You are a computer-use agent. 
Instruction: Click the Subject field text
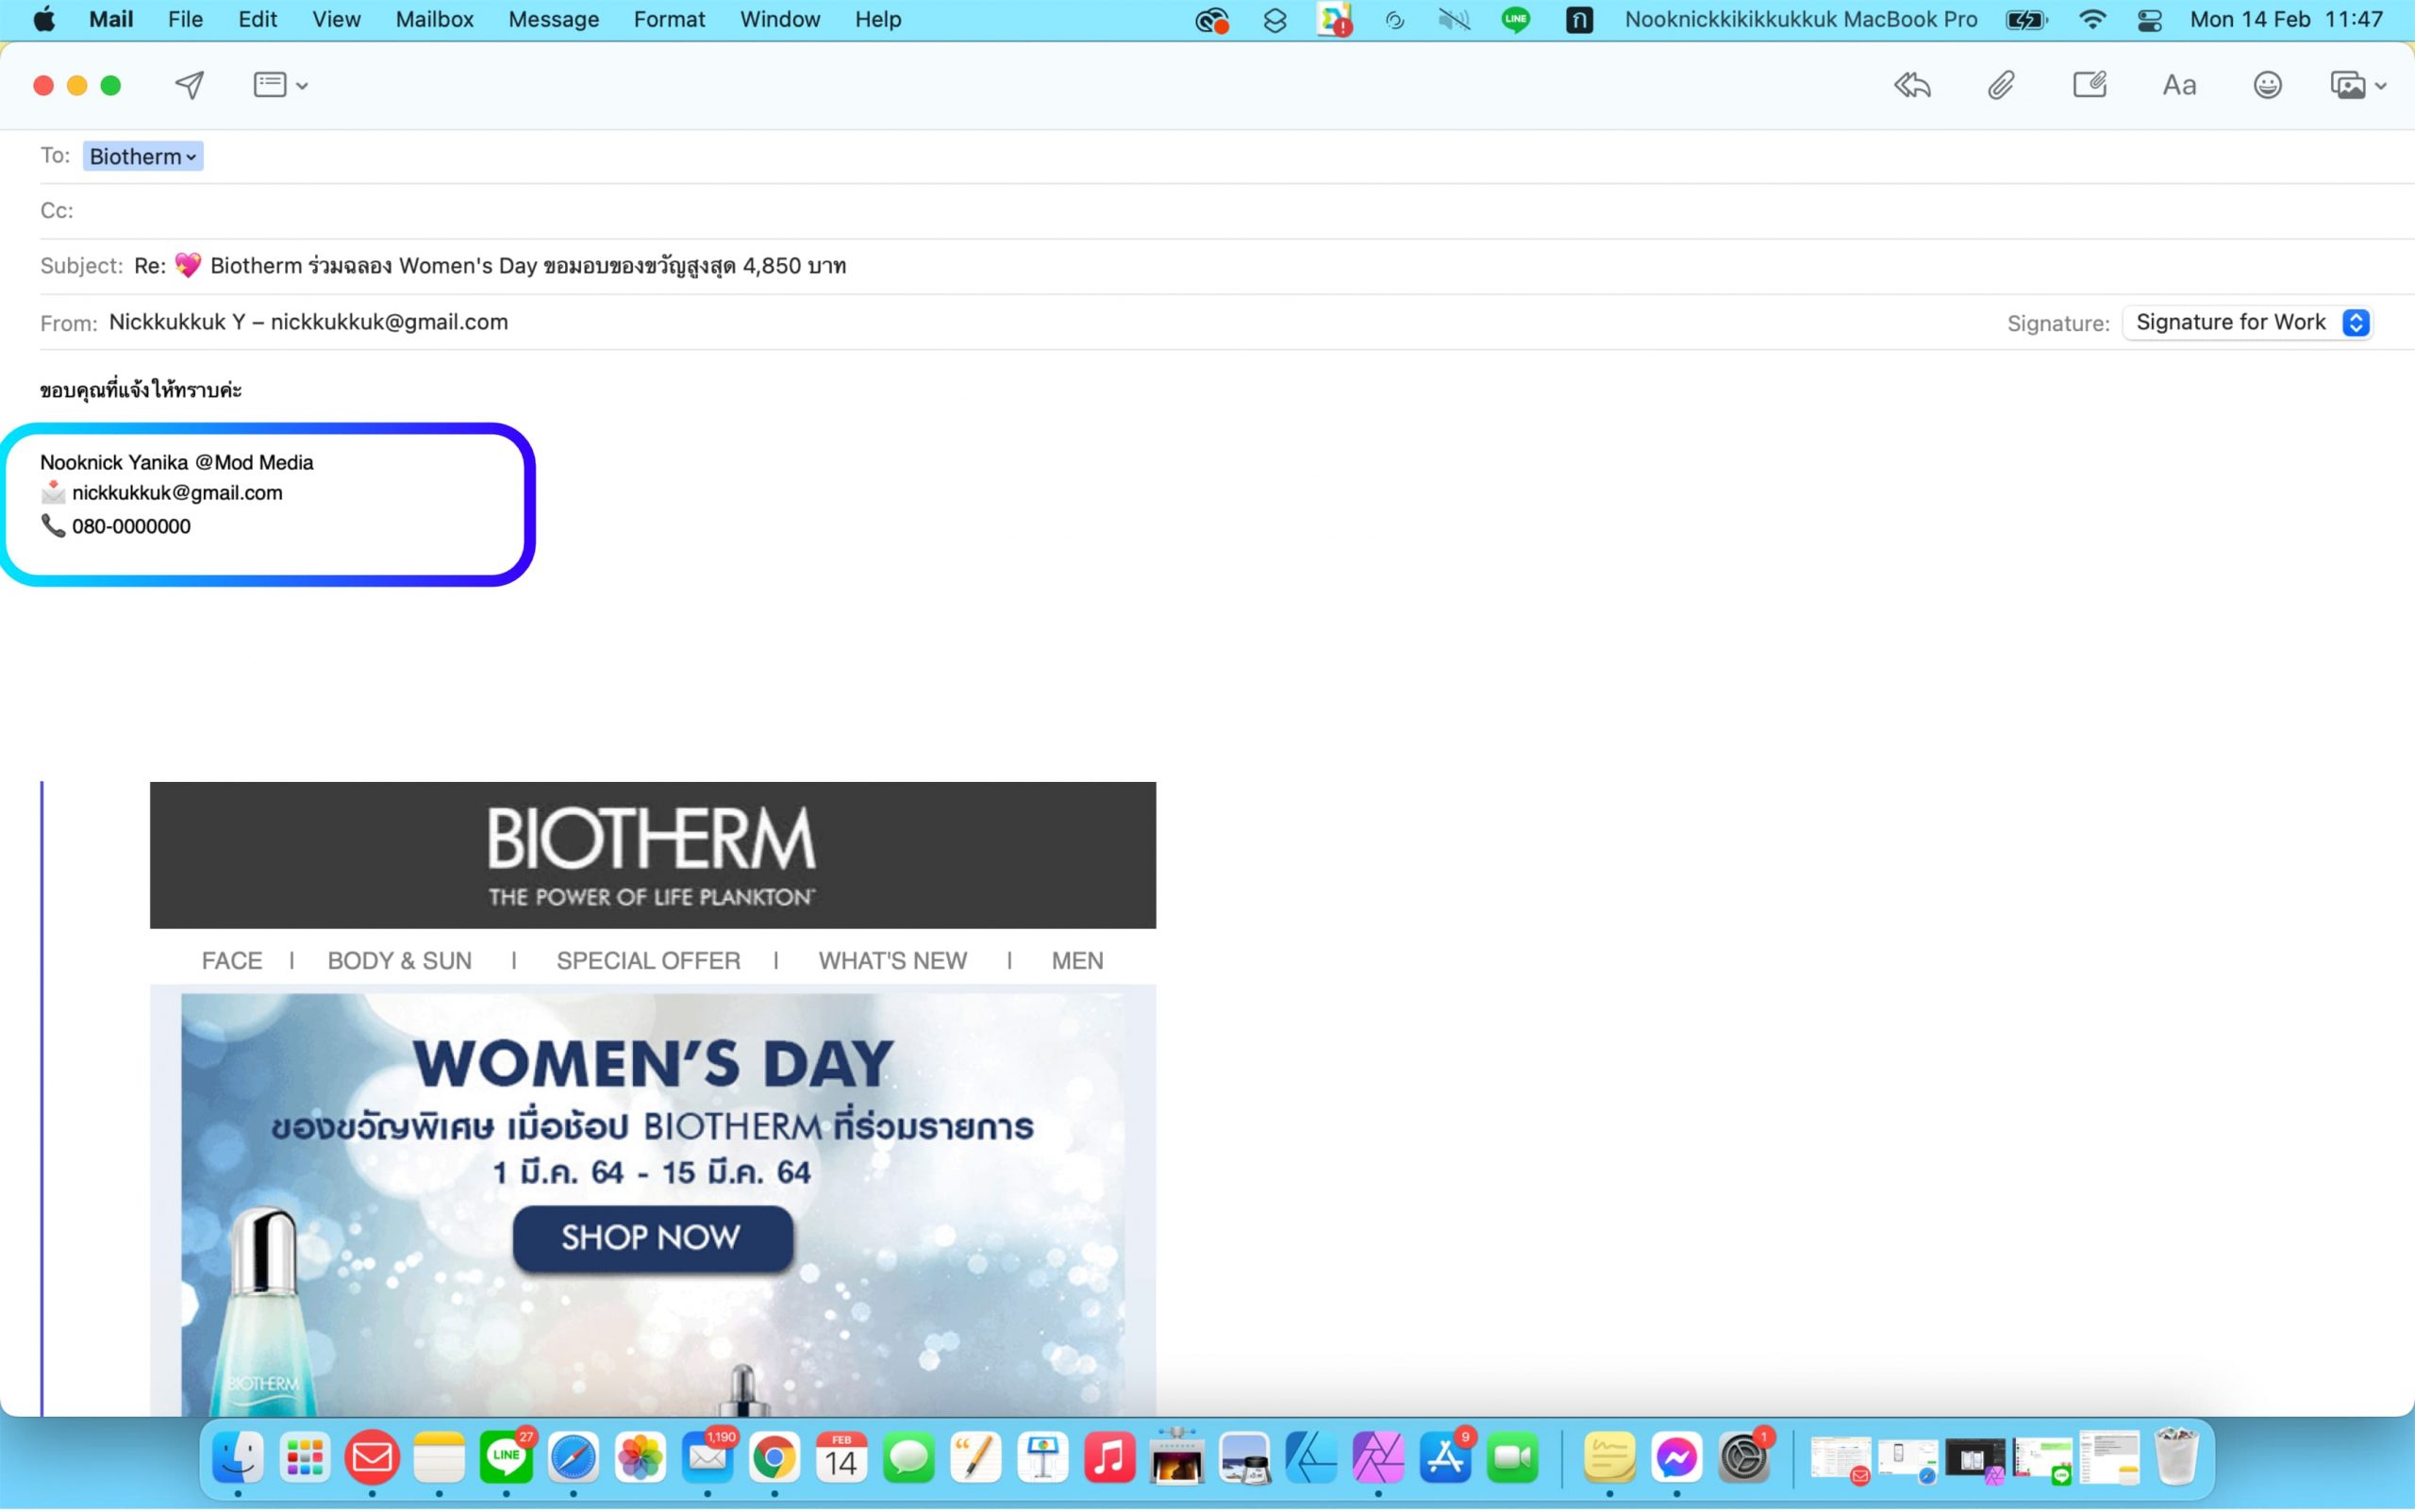(490, 266)
